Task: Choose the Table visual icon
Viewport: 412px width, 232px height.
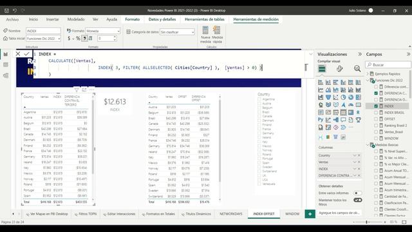Action: (x=343, y=112)
